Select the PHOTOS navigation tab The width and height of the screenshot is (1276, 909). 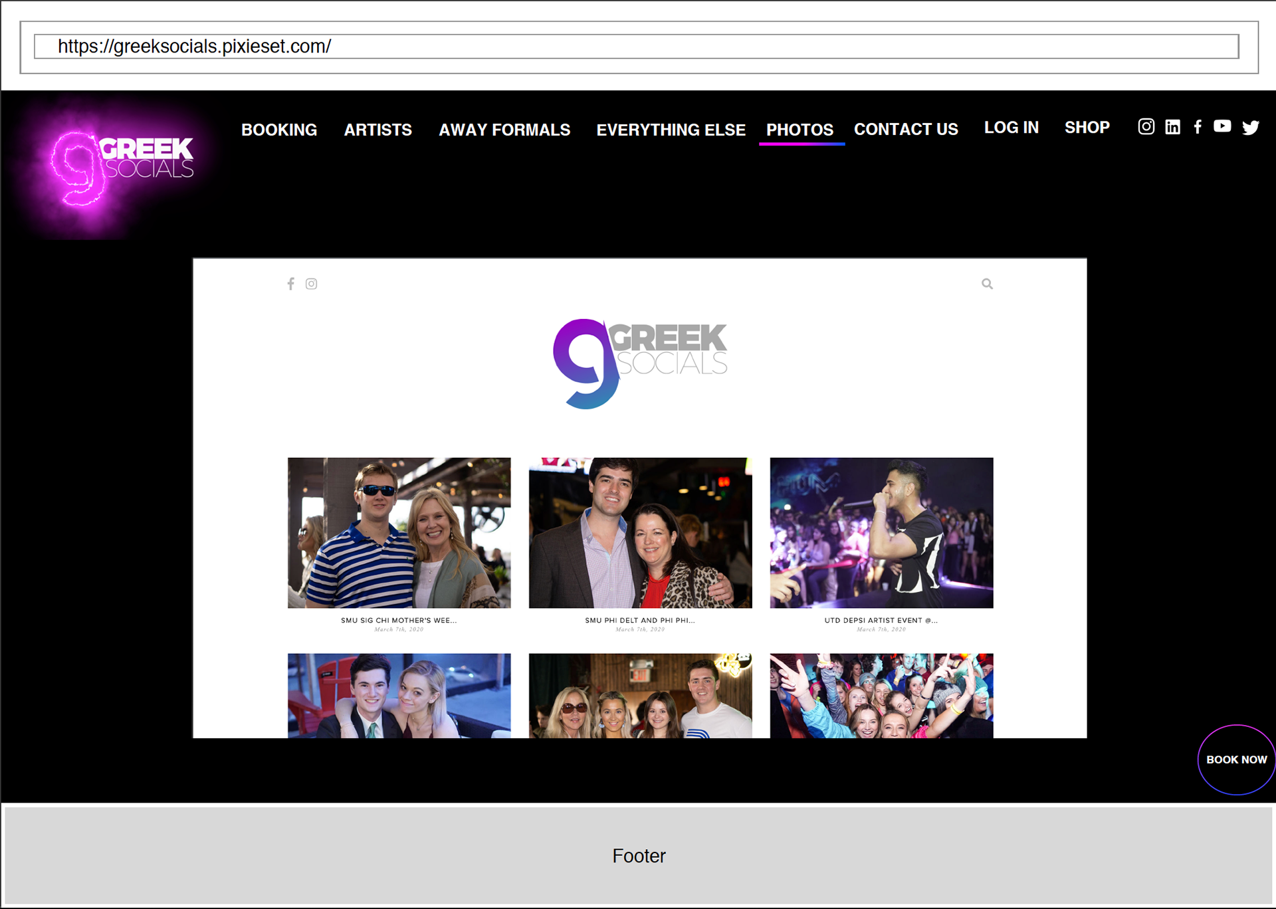click(x=799, y=130)
